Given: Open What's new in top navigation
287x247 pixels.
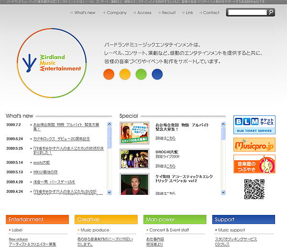Looking at the screenshot, I should (83, 12).
